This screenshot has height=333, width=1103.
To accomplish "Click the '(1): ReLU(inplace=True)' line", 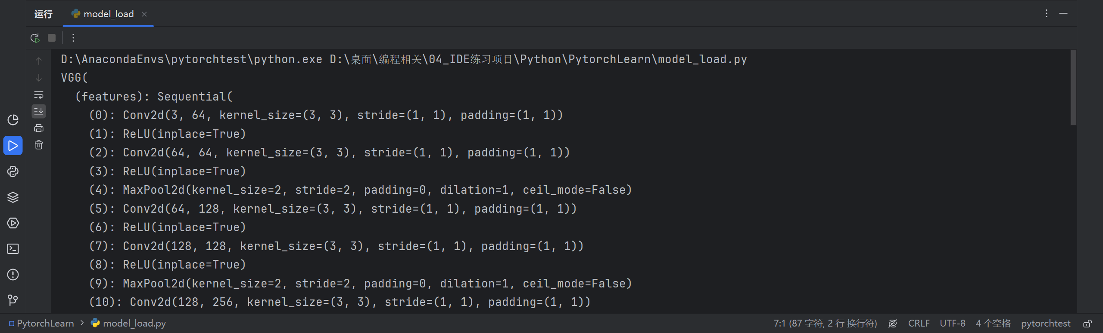I will tap(167, 134).
